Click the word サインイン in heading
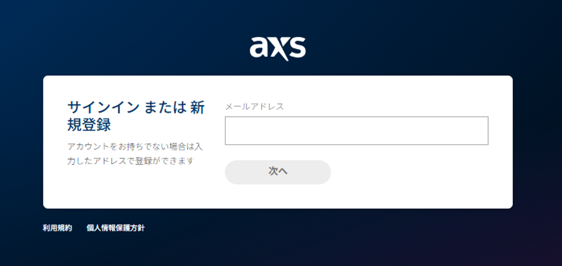562x266 pixels. click(x=103, y=108)
